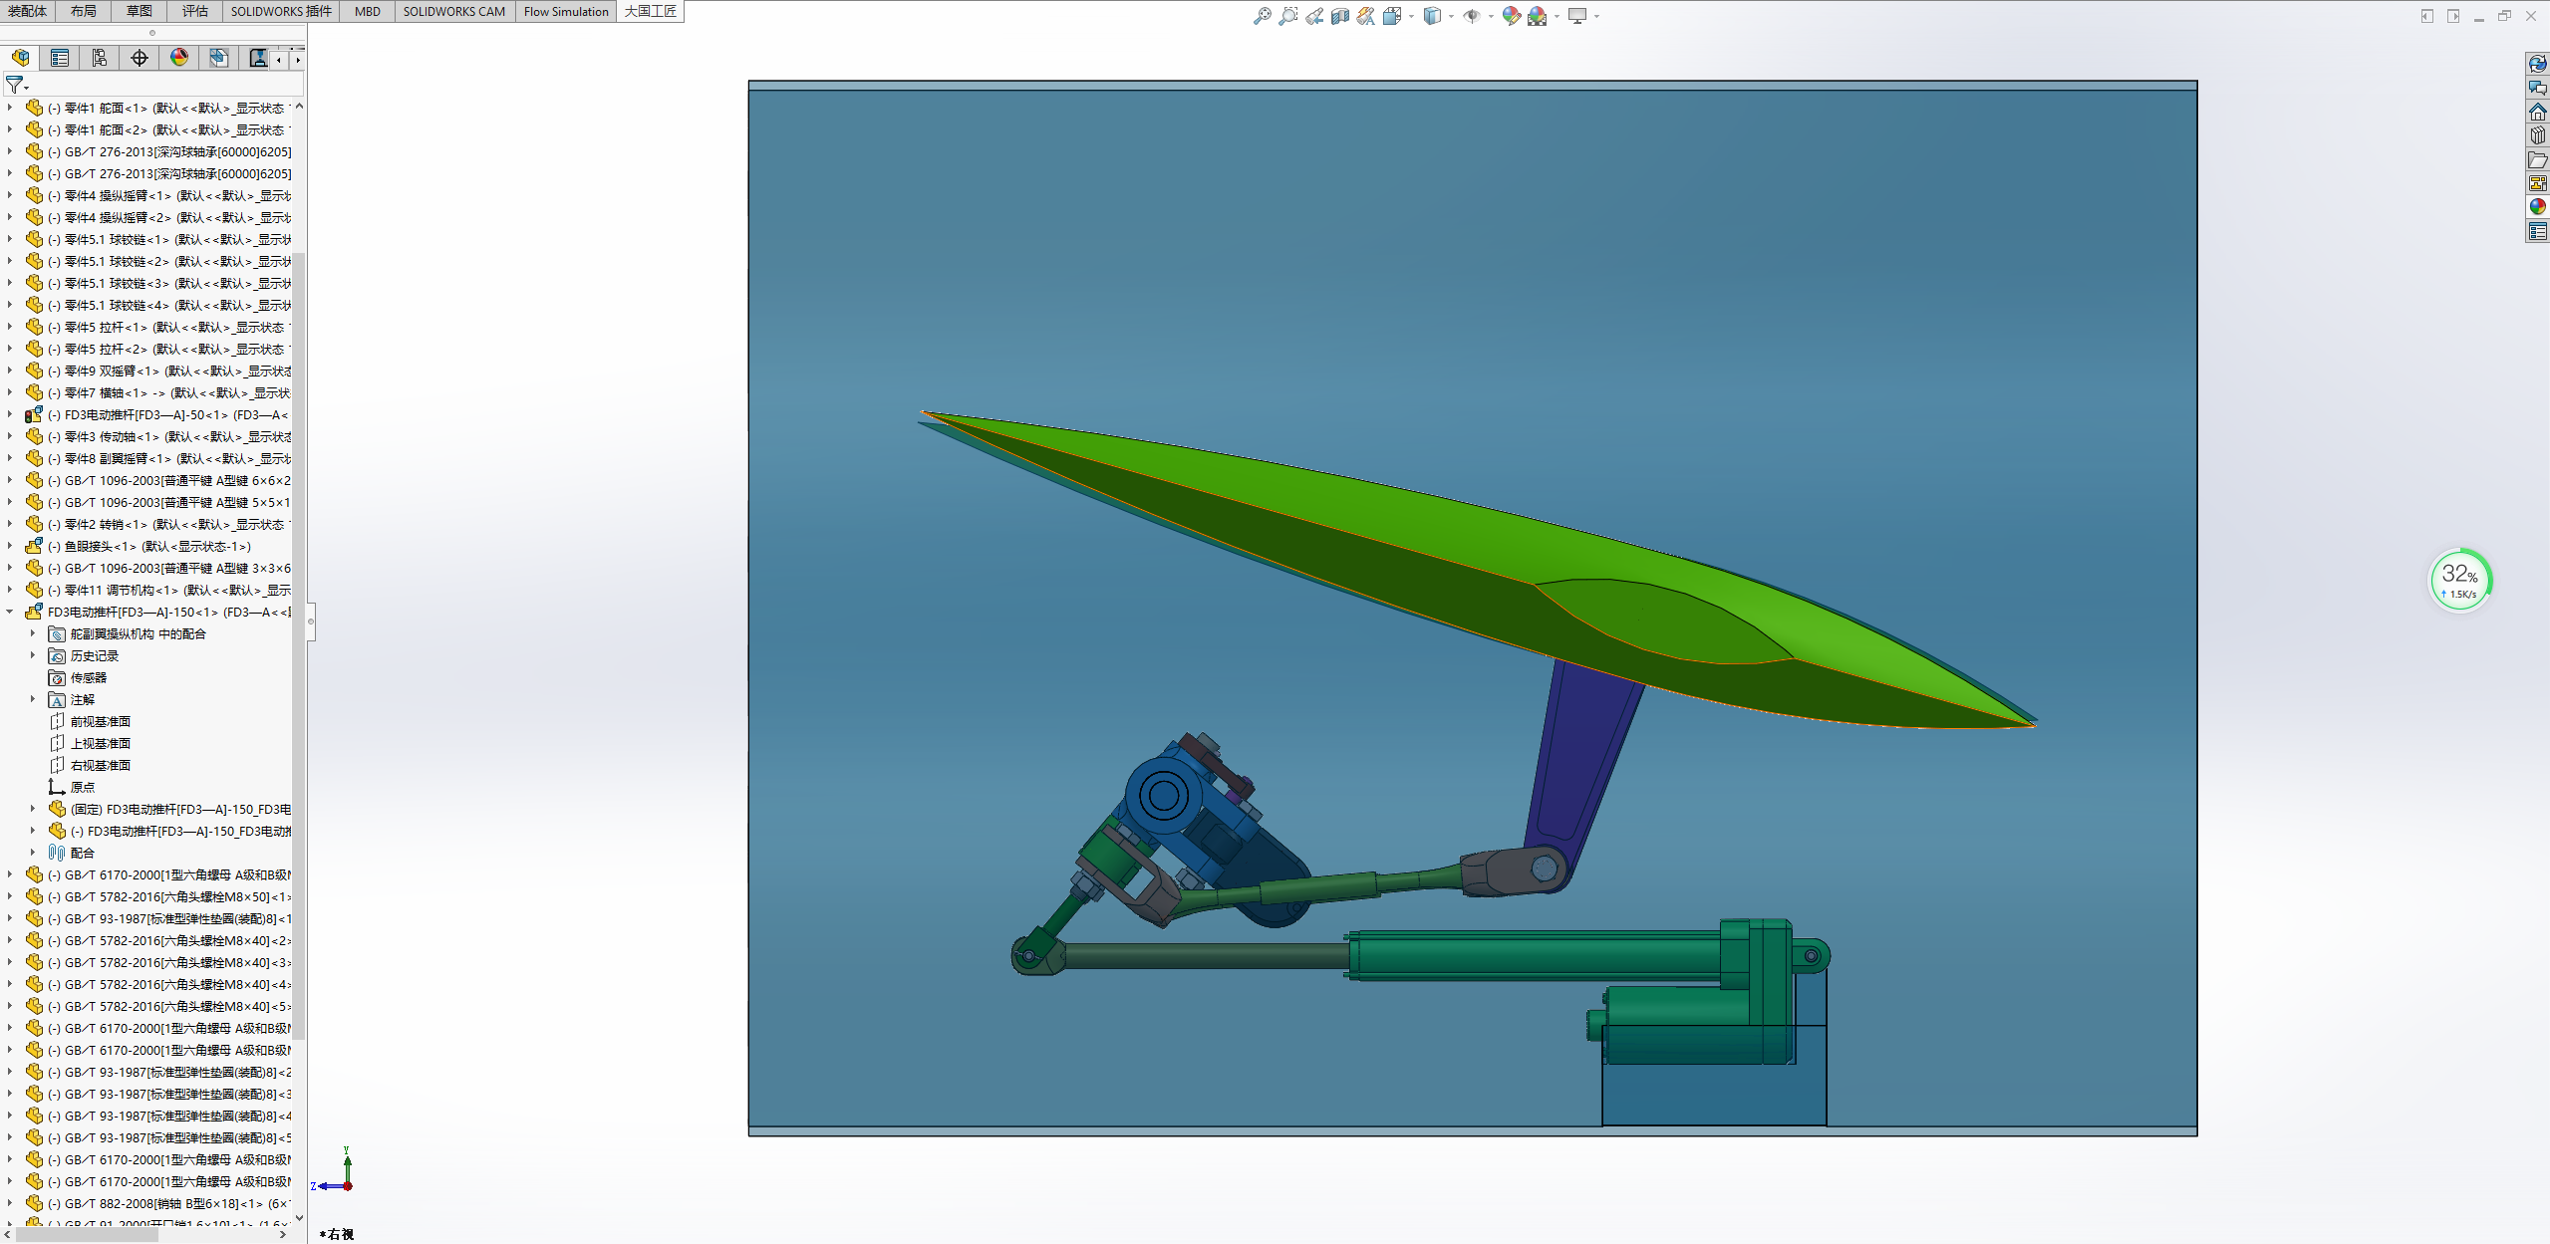Toggle the Previous View icon
The width and height of the screenshot is (2550, 1244).
pos(1314,16)
